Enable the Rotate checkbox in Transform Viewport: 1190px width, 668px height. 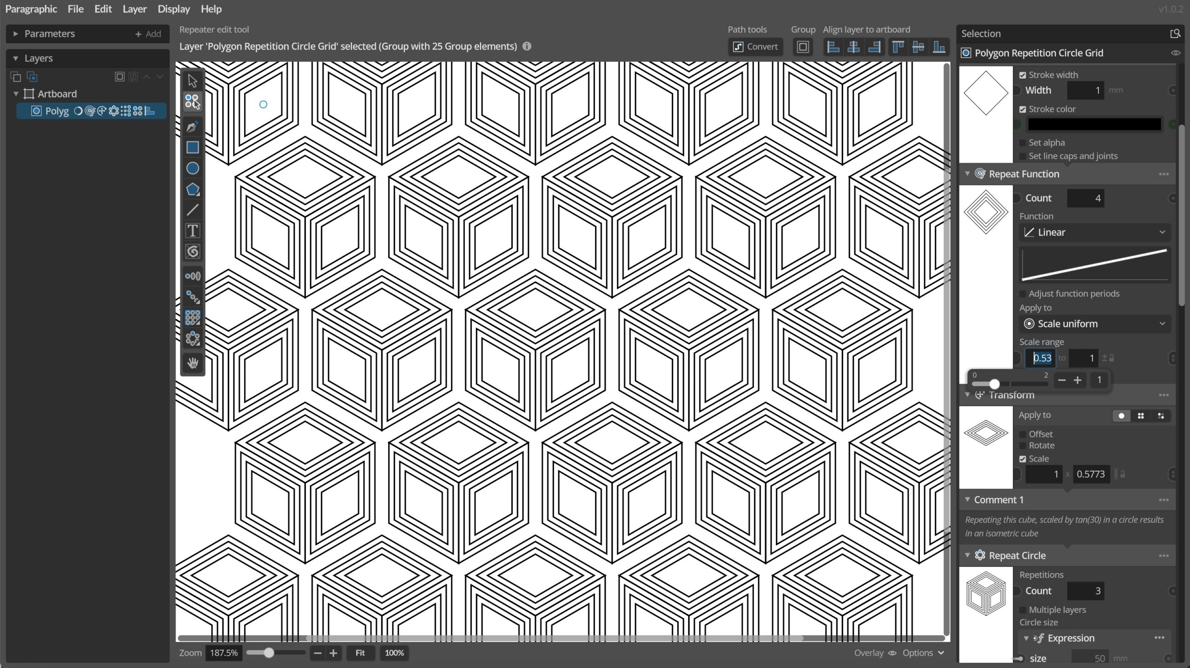tap(1023, 445)
